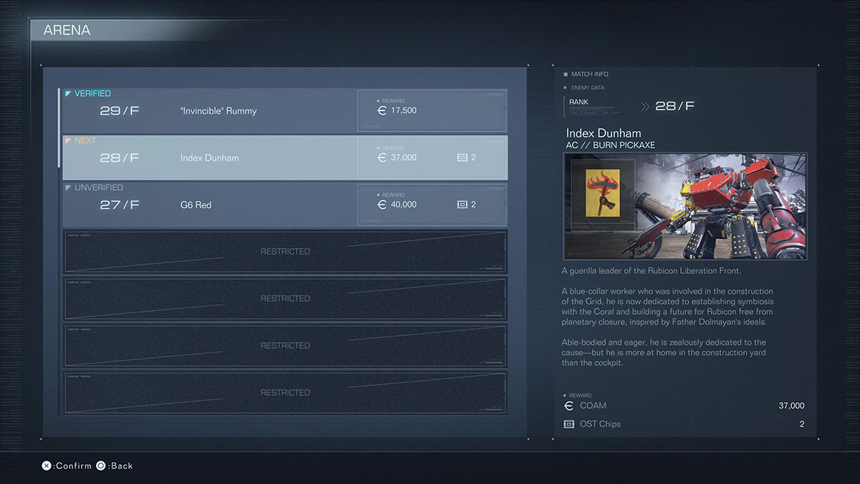Select the Index Dunham match row
The height and width of the screenshot is (484, 860).
209,158
